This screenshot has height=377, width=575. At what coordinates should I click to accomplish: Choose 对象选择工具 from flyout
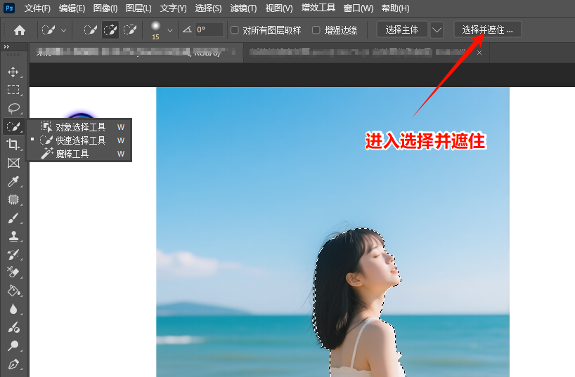pyautogui.click(x=79, y=127)
